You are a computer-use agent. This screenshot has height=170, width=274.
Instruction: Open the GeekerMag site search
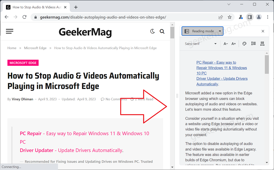pos(162,31)
